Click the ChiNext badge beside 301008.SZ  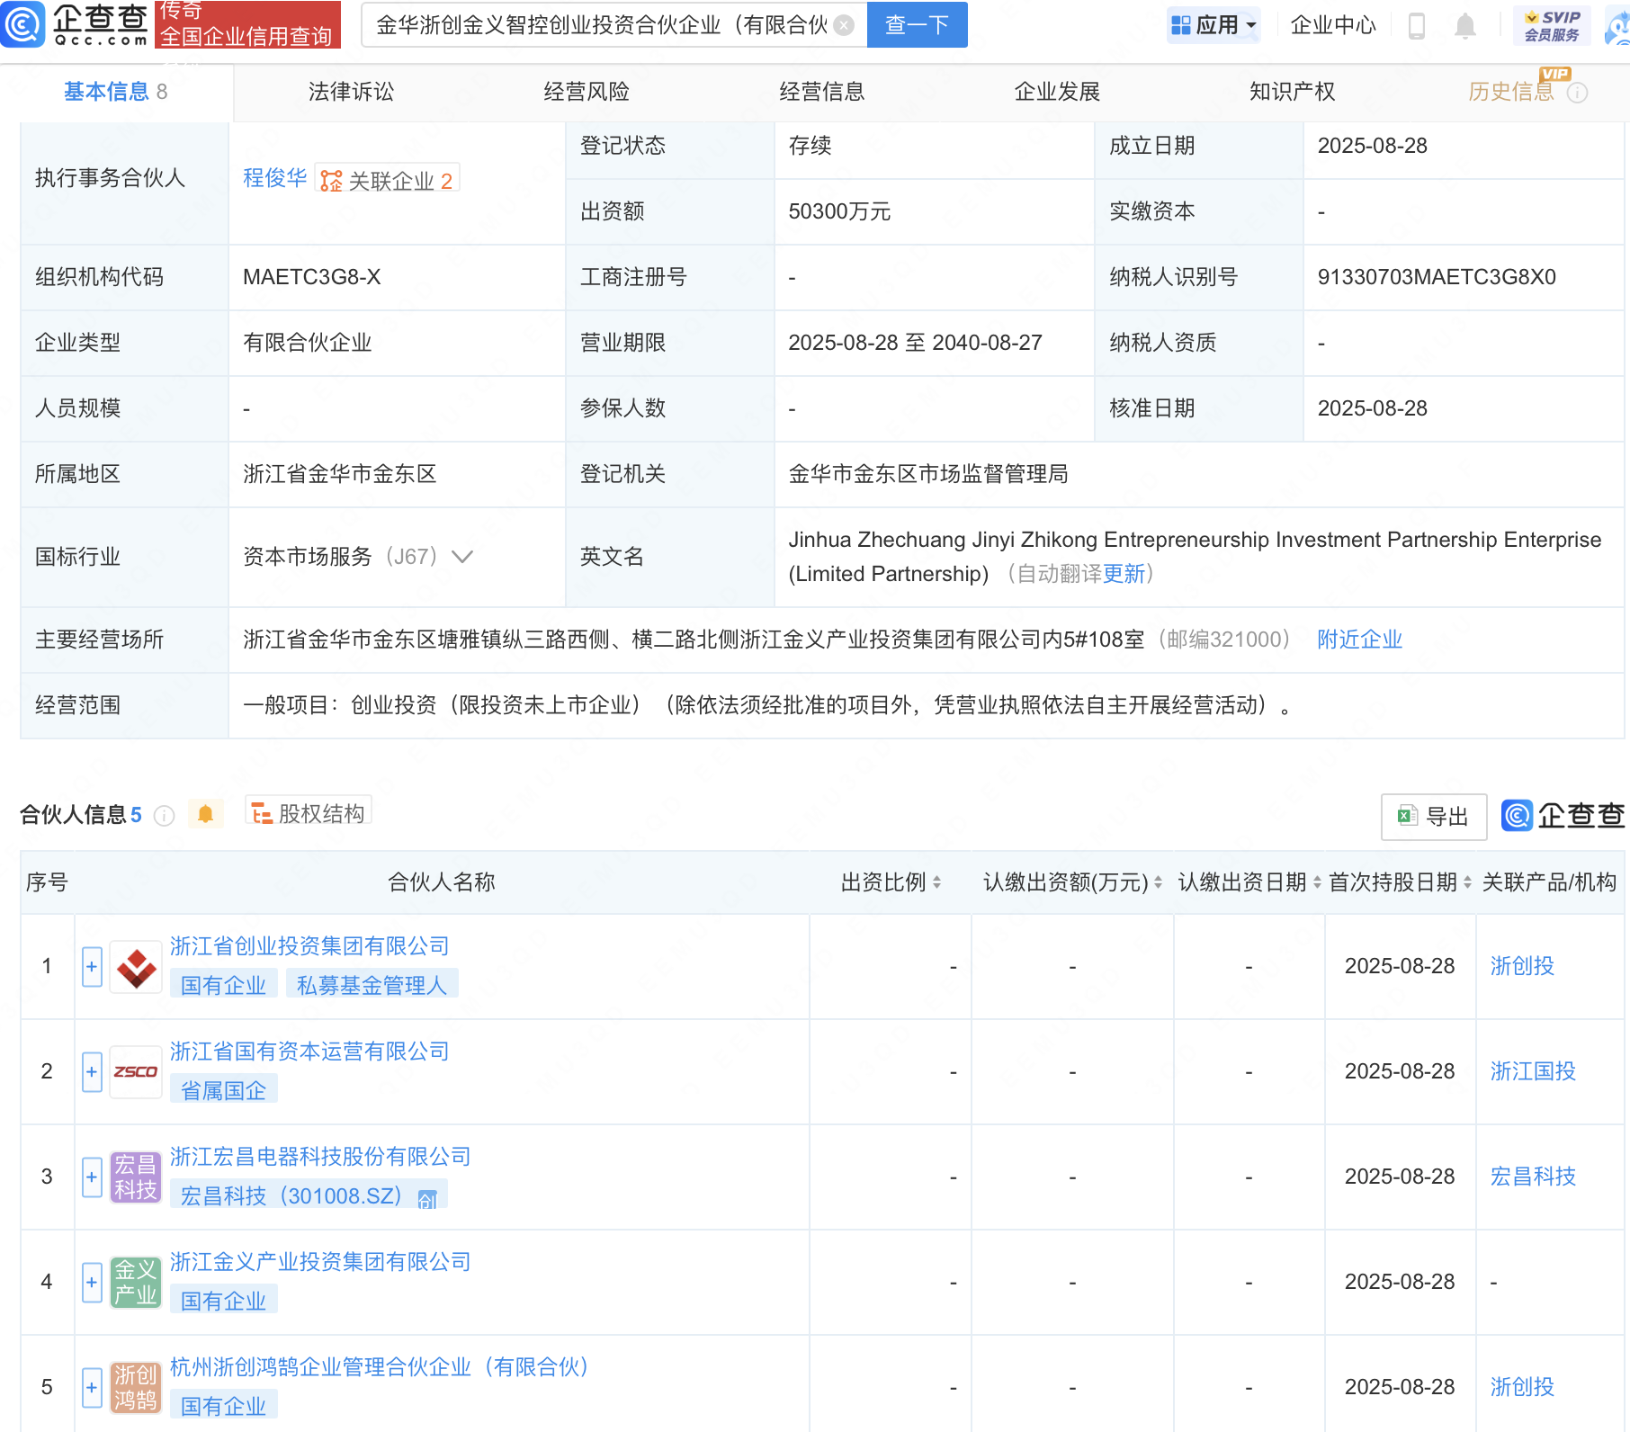(x=427, y=1198)
